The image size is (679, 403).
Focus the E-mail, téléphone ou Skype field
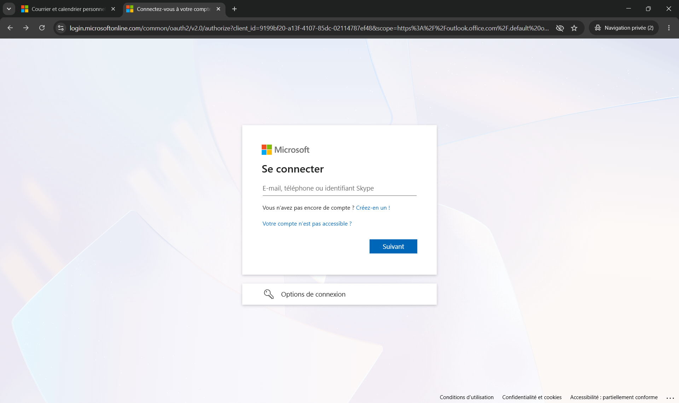click(x=339, y=188)
